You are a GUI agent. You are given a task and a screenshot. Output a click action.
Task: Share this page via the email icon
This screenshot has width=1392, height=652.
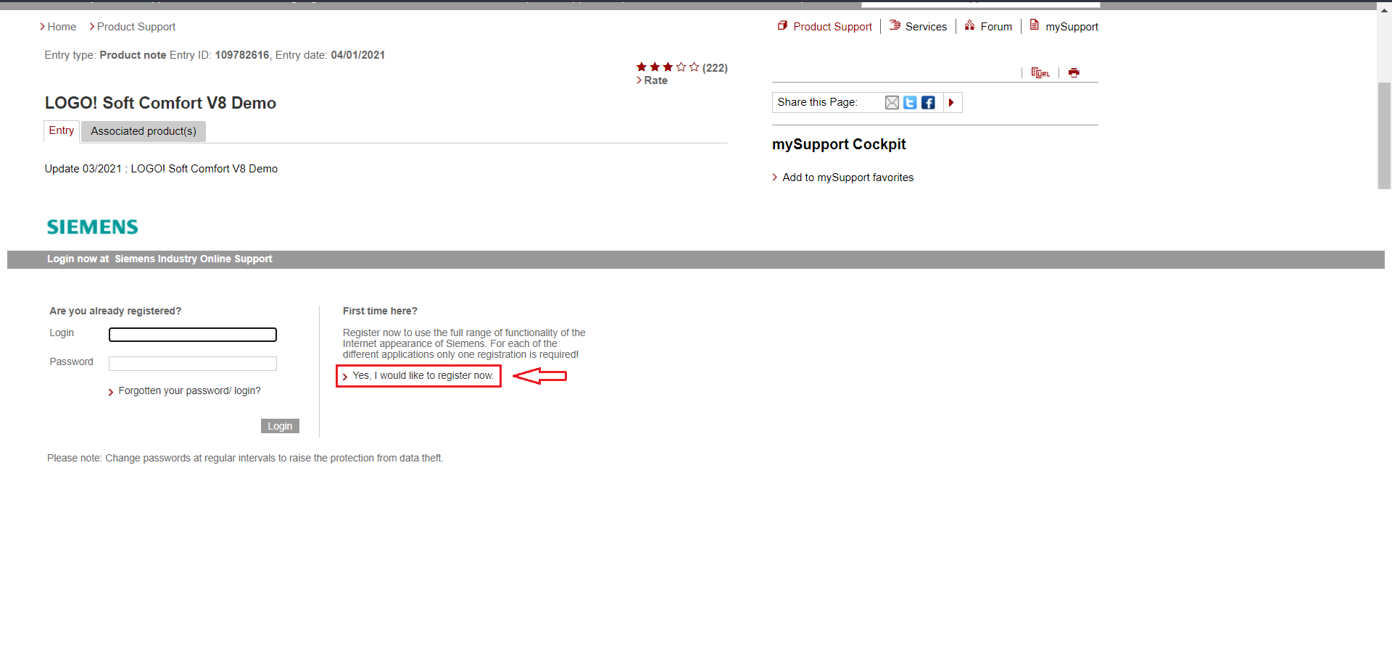point(892,103)
